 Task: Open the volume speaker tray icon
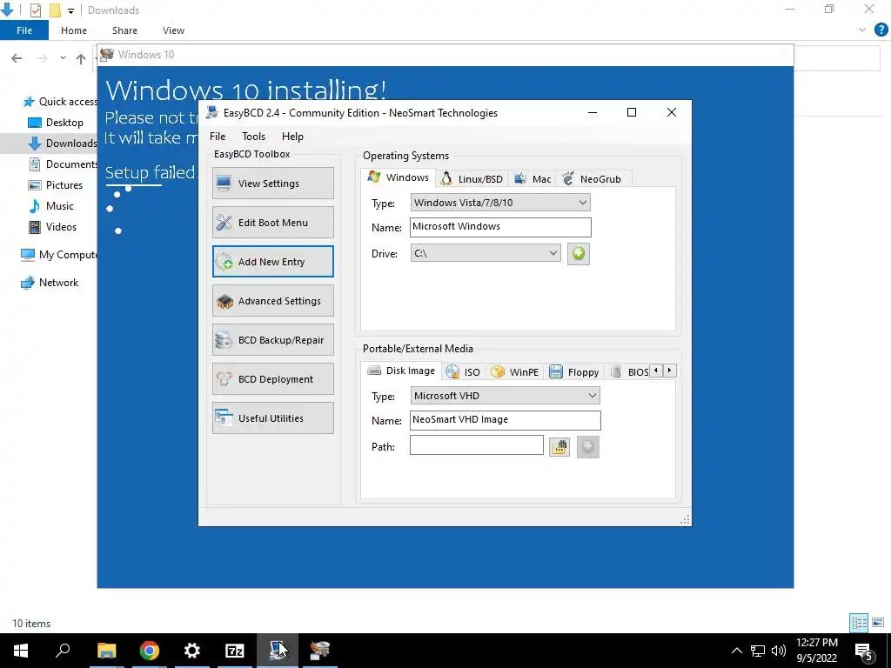point(779,651)
